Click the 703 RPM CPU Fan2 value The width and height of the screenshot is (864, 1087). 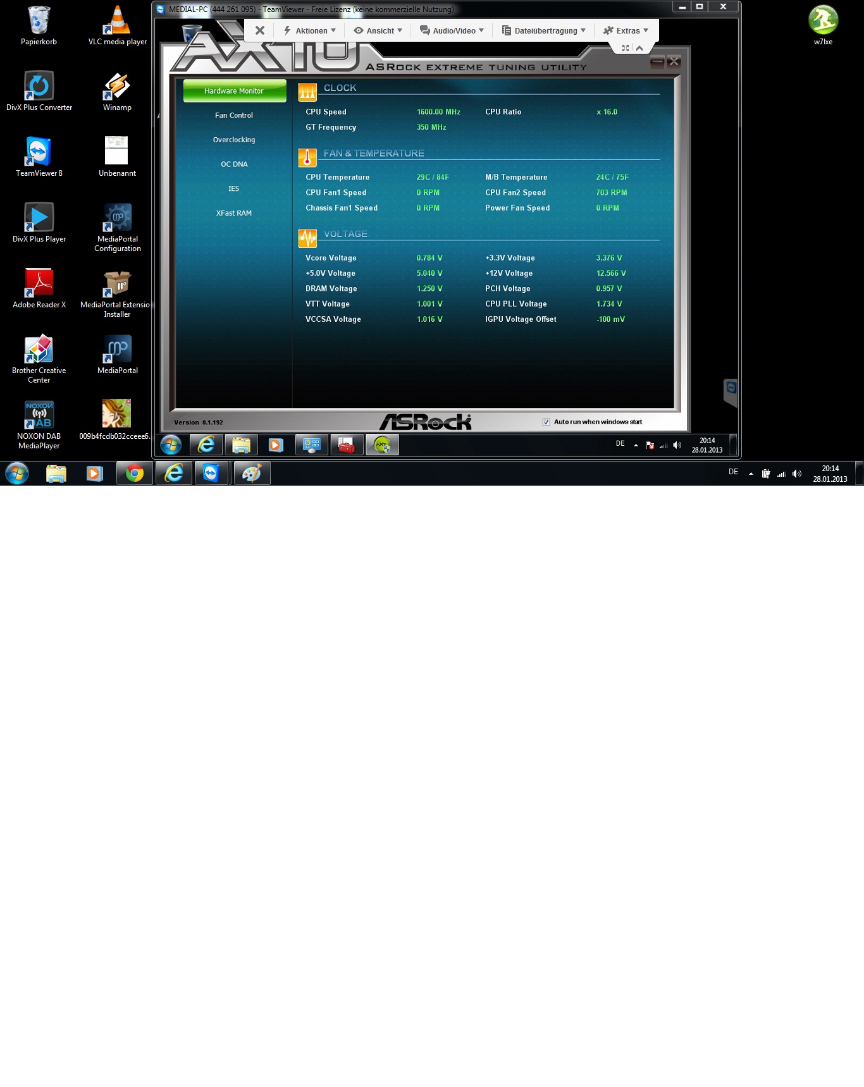tap(611, 193)
